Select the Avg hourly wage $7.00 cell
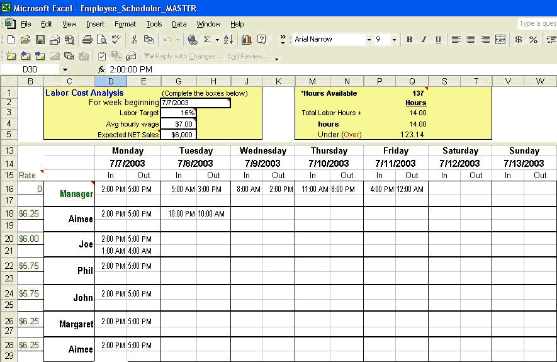The image size is (557, 362). 178,124
